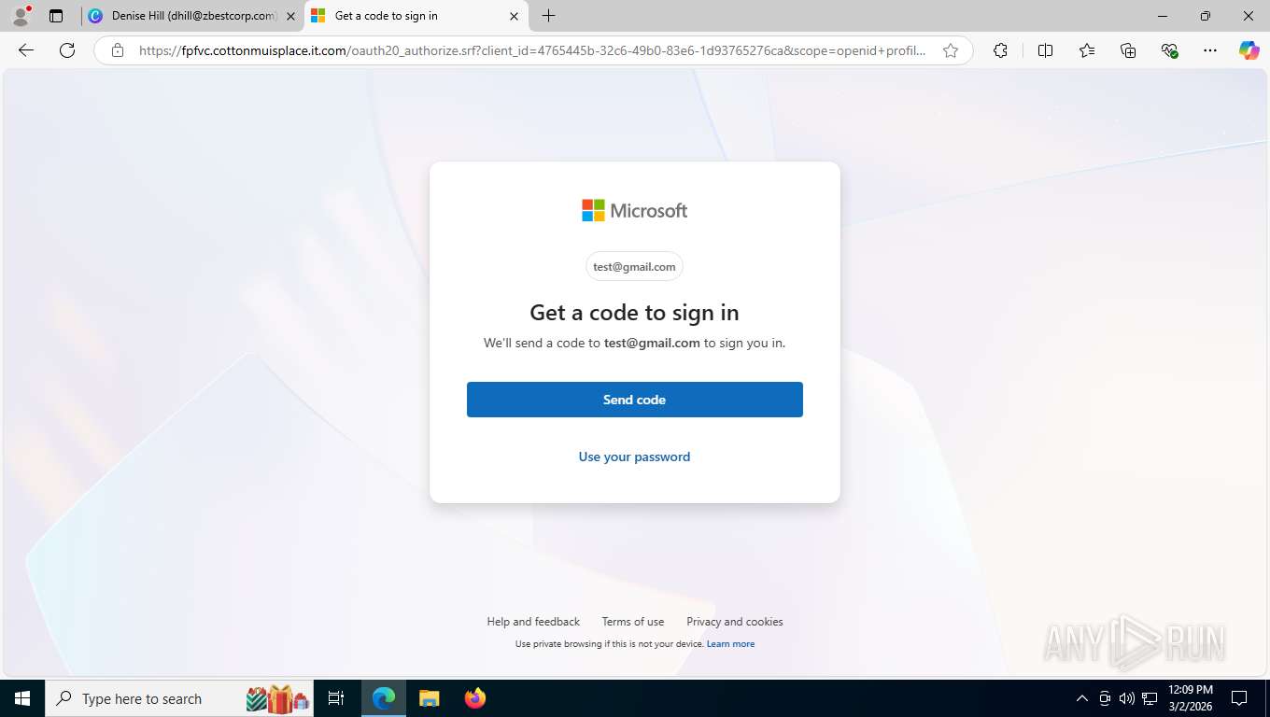Image resolution: width=1270 pixels, height=717 pixels.
Task: Open the browser profile icon
Action: coord(21,16)
